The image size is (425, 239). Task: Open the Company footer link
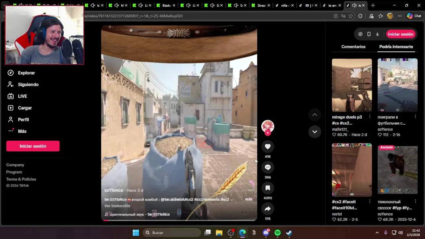15,165
